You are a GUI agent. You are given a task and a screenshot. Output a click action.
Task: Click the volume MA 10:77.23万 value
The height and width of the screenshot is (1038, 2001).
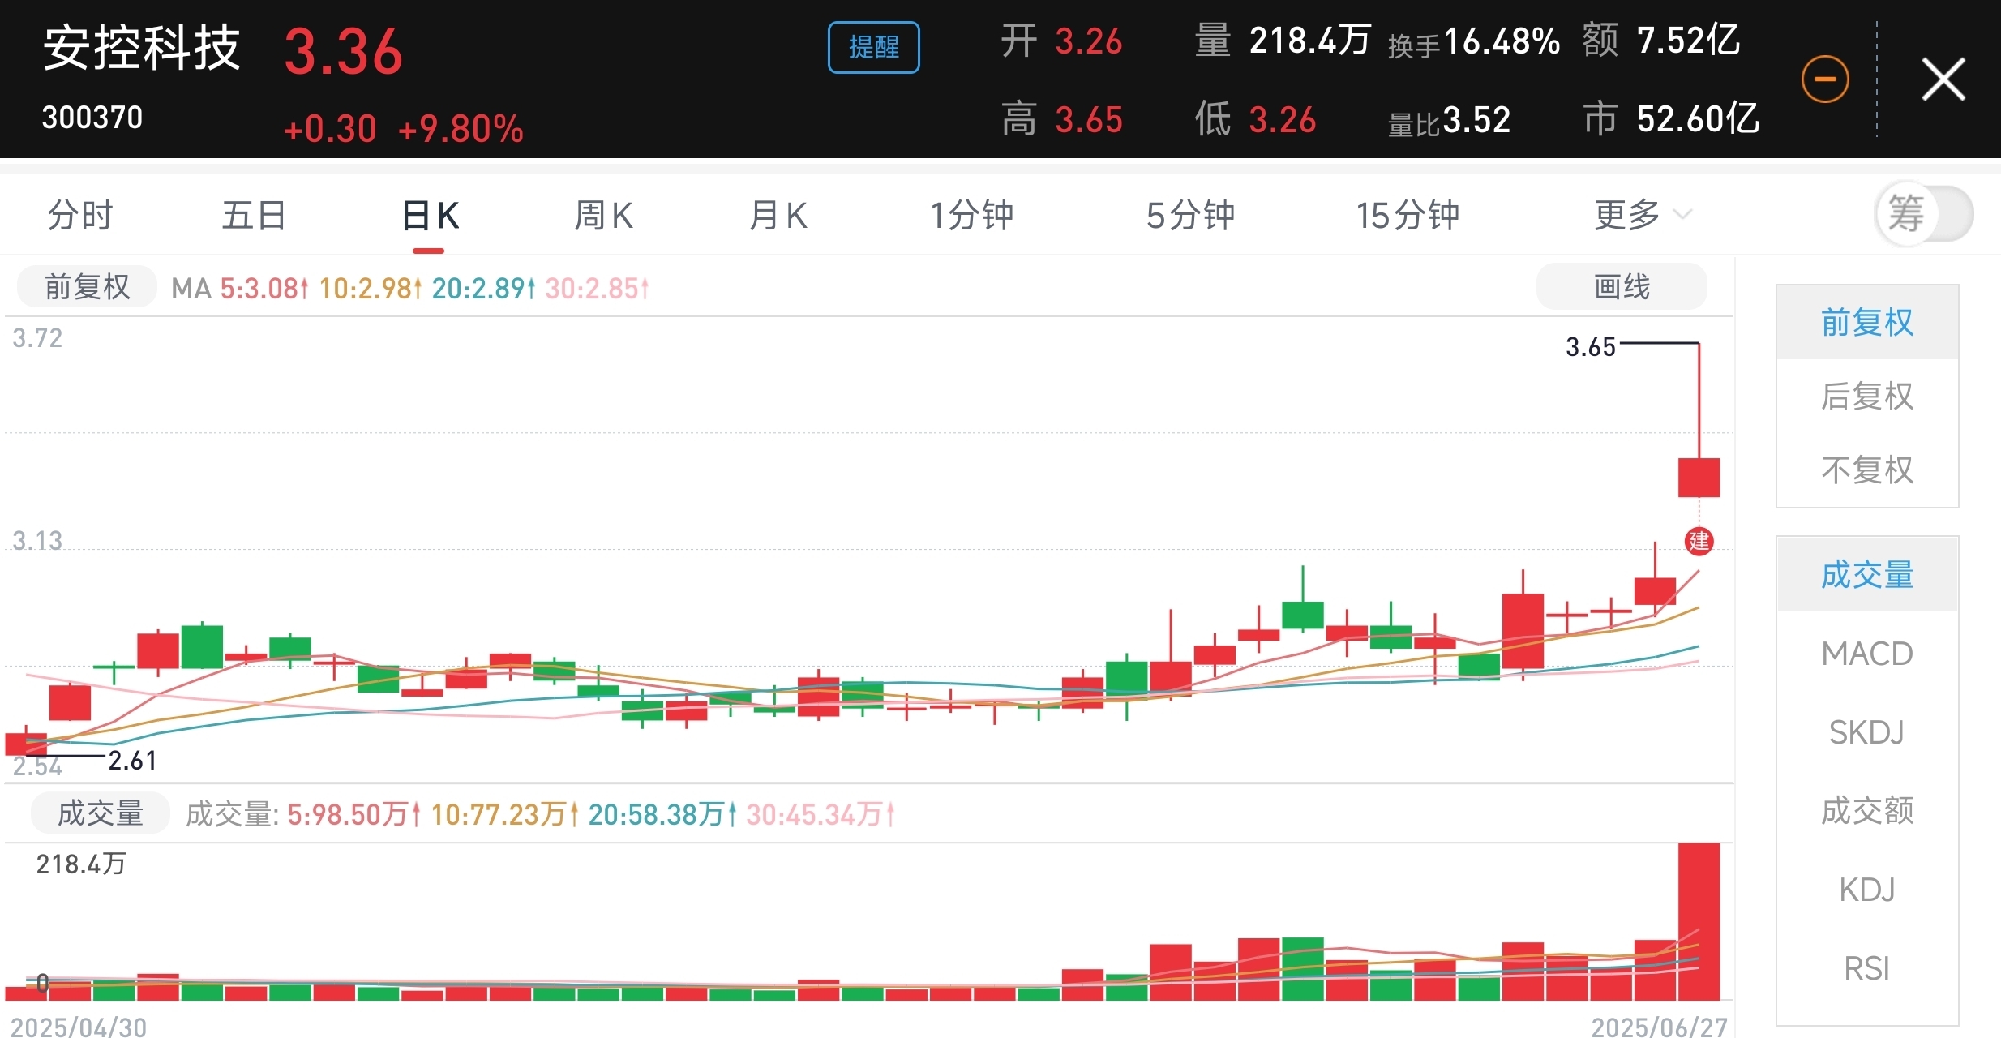(x=504, y=814)
